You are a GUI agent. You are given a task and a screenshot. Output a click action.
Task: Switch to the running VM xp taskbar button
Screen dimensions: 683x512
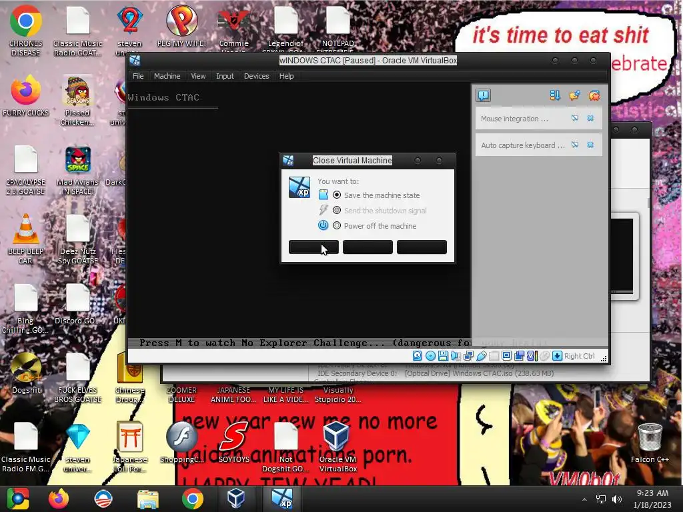282,499
